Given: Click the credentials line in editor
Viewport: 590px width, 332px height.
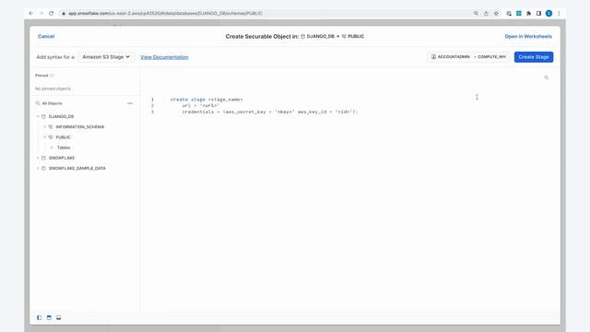Looking at the screenshot, I should [270, 112].
